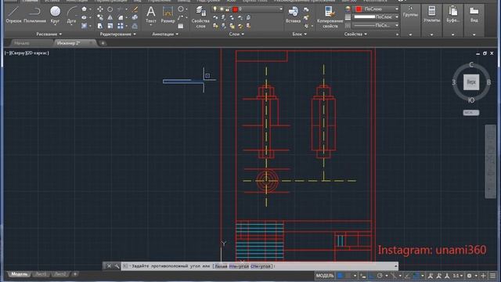Click the Fillet tool icon
501x282 pixels.
[x=121, y=17]
